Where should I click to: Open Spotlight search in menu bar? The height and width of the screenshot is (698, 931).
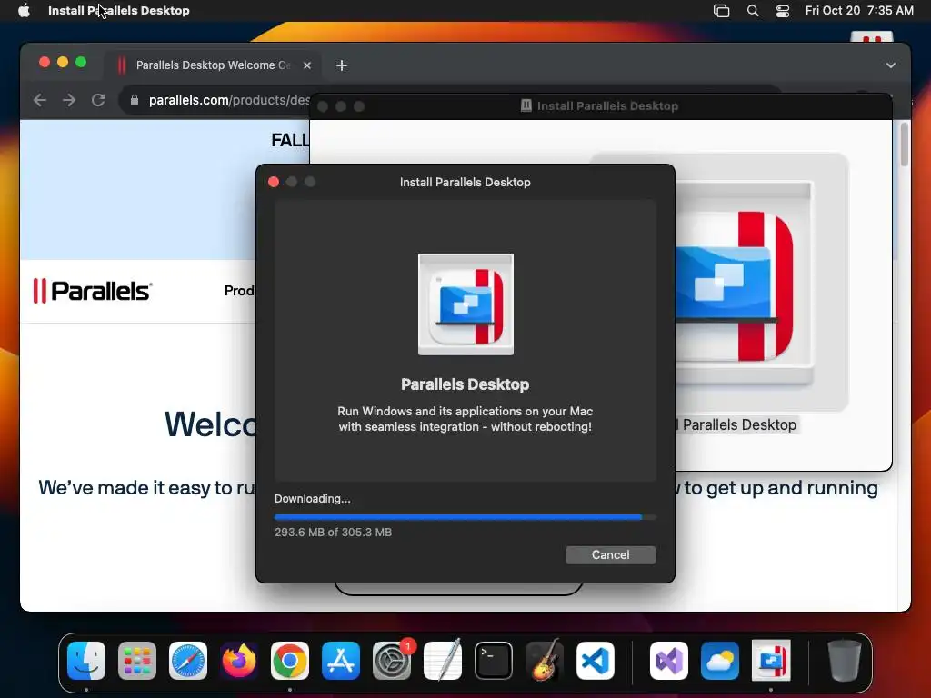[x=752, y=10]
